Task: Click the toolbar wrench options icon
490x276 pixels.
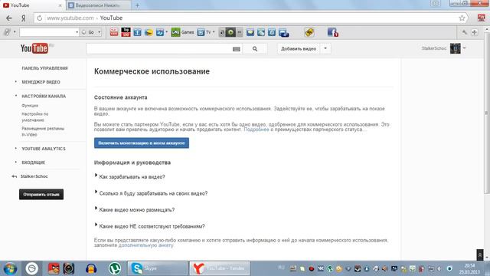Action: click(465, 32)
